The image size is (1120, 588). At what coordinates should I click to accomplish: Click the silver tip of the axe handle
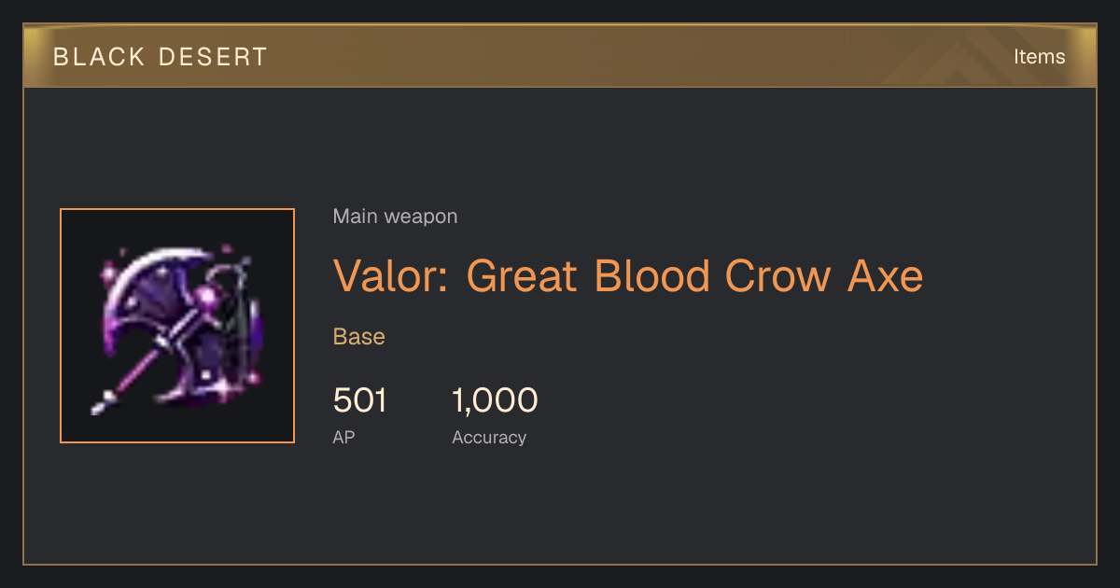click(x=100, y=406)
